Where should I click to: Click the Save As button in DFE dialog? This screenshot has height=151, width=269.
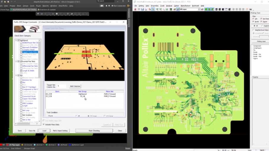point(32,131)
